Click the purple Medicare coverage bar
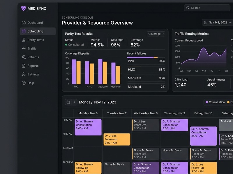Image resolution: width=233 pixels, height=174 pixels. (100, 71)
